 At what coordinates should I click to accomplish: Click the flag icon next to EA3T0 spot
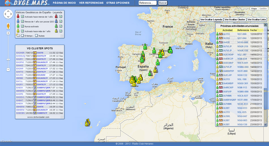click(35, 53)
